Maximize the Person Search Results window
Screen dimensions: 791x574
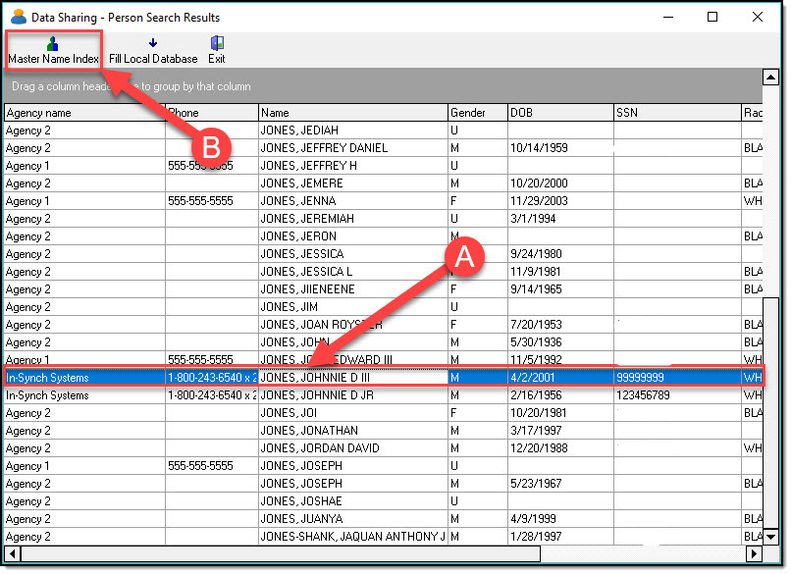(712, 17)
